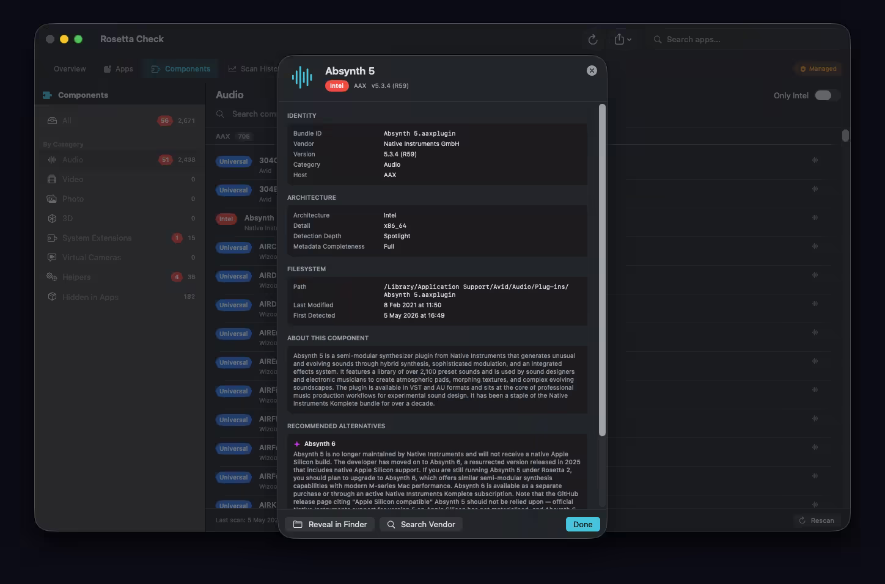The height and width of the screenshot is (584, 885).
Task: Select the Components tab
Action: pyautogui.click(x=180, y=69)
